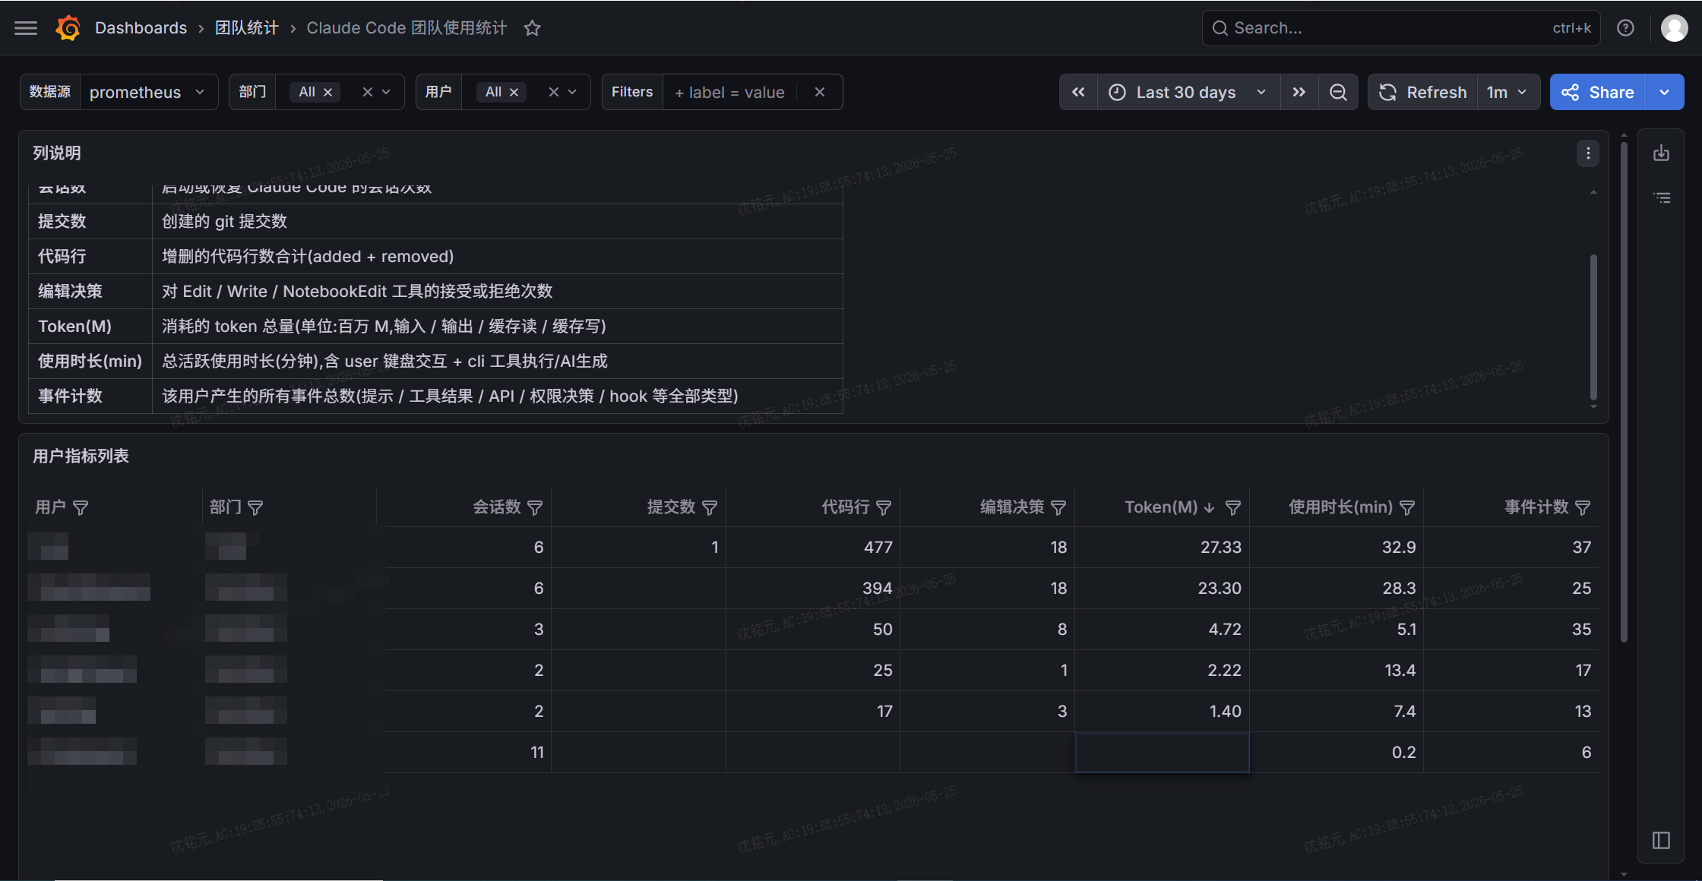Open the prometheus data source dropdown
This screenshot has width=1702, height=881.
tap(148, 92)
